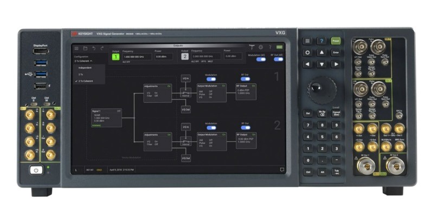431x217 pixels.
Task: Toggle the Modulation (All) switch
Action: [x=261, y=60]
